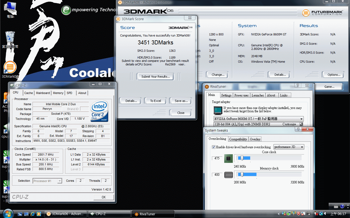Click the RivaTuner help question mark button
This screenshot has width=350, height=218.
coord(298,86)
